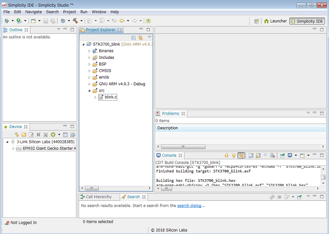This screenshot has height=234, width=329.
Task: Click the Display Selected Console monitor icon
Action: click(290, 155)
